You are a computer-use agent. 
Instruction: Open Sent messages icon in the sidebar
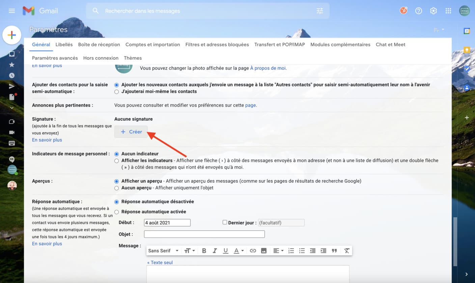coord(12,86)
